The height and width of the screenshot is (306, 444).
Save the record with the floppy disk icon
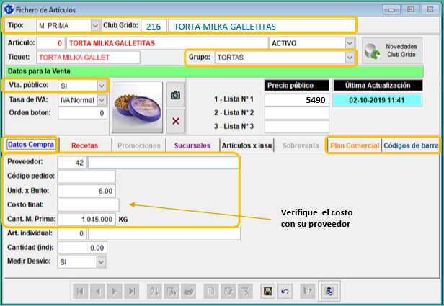click(x=267, y=292)
